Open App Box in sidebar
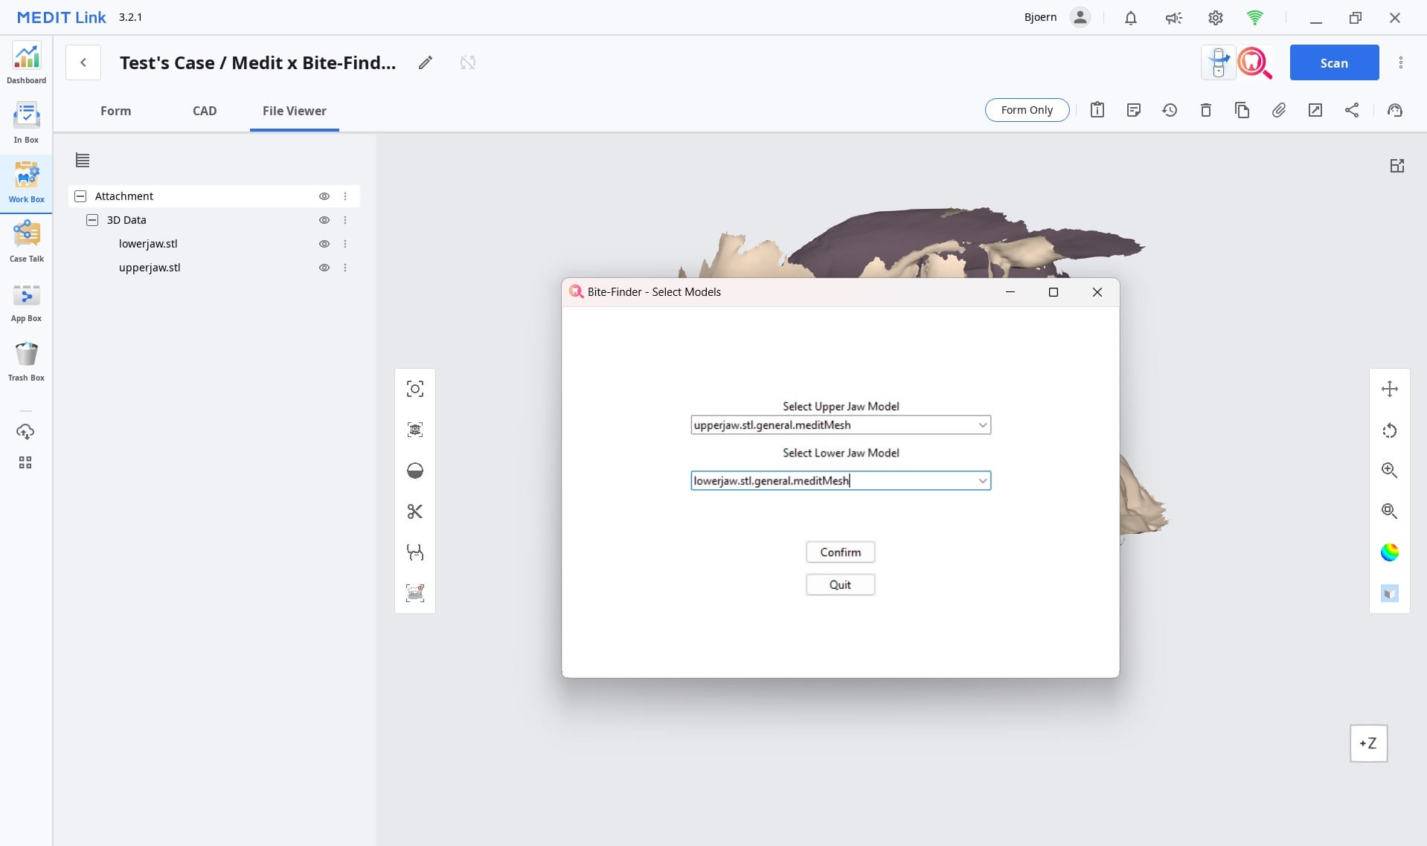 (x=26, y=302)
